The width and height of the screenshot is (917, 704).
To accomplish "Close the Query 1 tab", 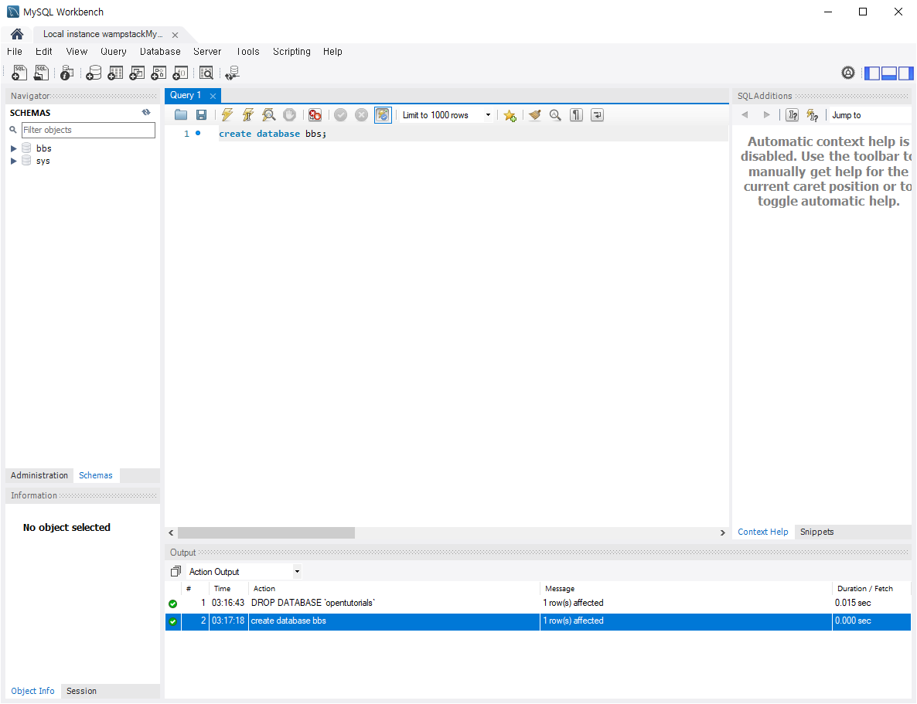I will pos(213,96).
